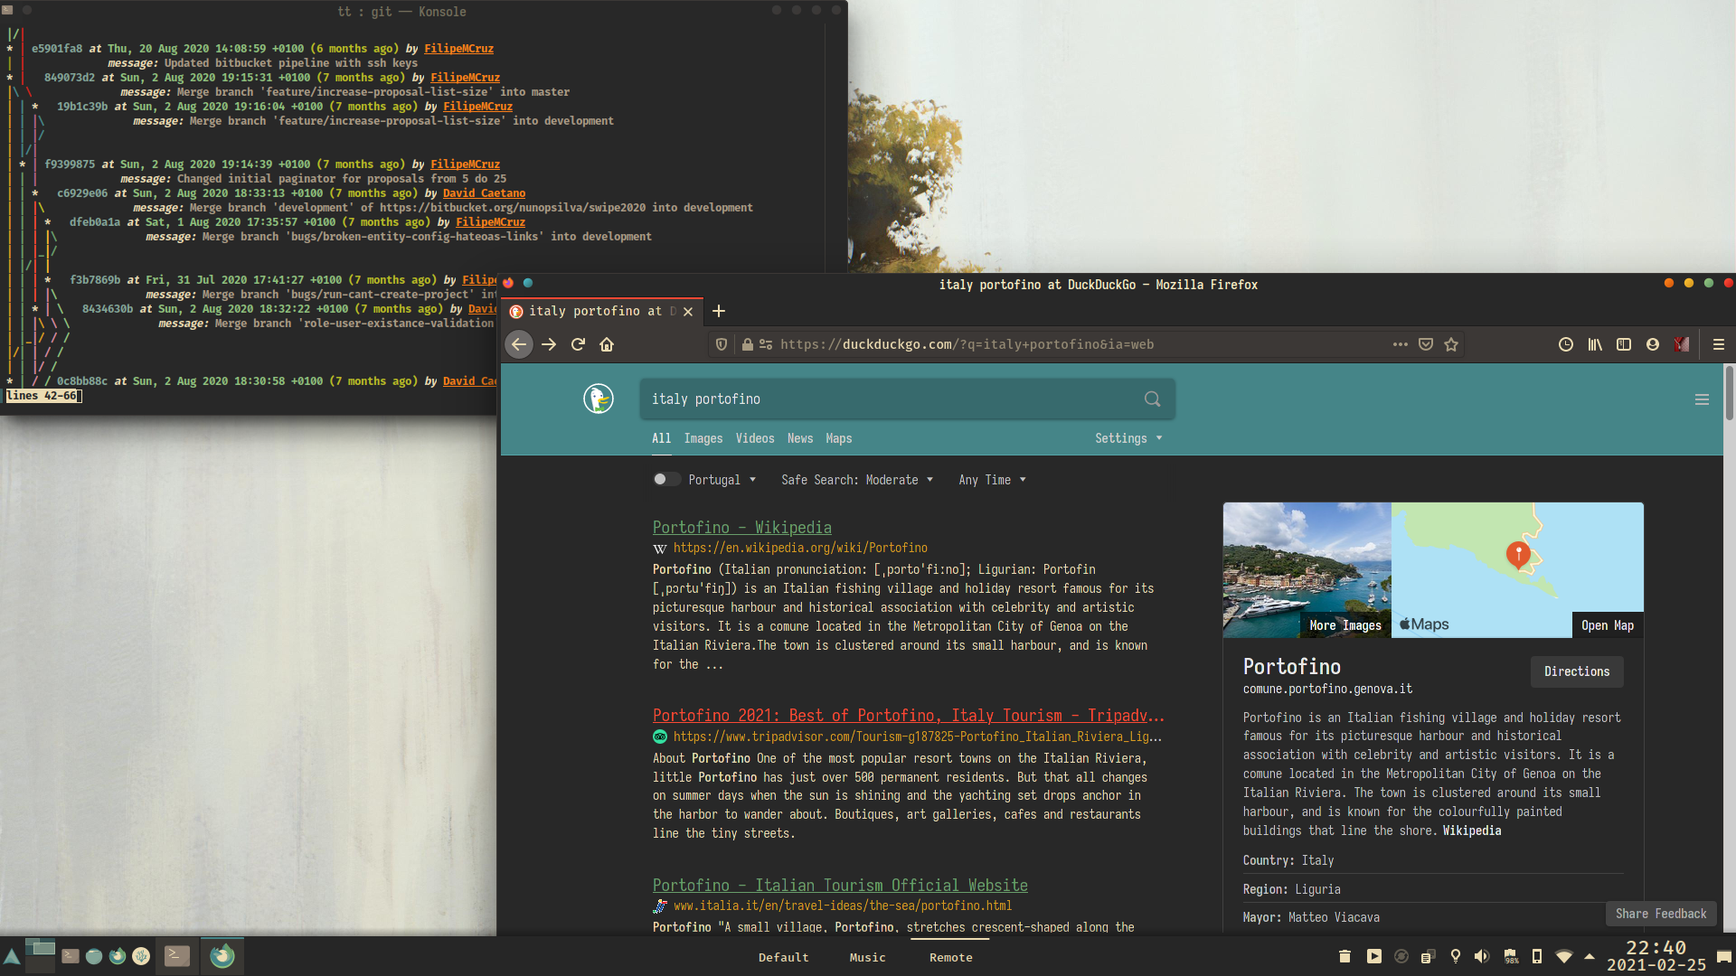Open Safe Search: Moderate dropdown
This screenshot has width=1736, height=976.
856,480
